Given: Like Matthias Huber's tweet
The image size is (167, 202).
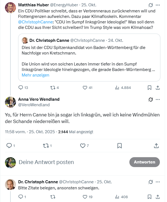Looking at the screenshot, I should click(85, 88).
